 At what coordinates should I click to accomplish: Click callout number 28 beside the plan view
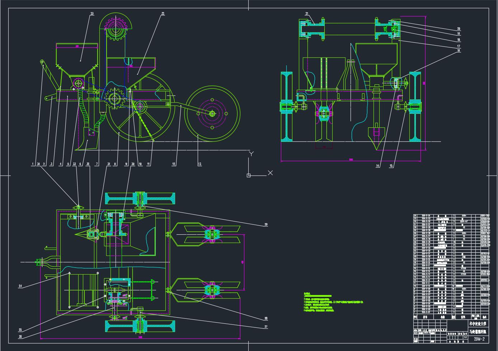click(266, 318)
